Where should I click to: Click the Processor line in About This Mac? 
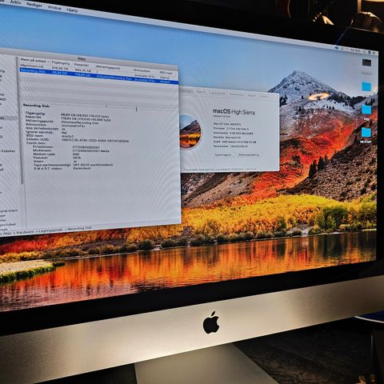(231, 129)
